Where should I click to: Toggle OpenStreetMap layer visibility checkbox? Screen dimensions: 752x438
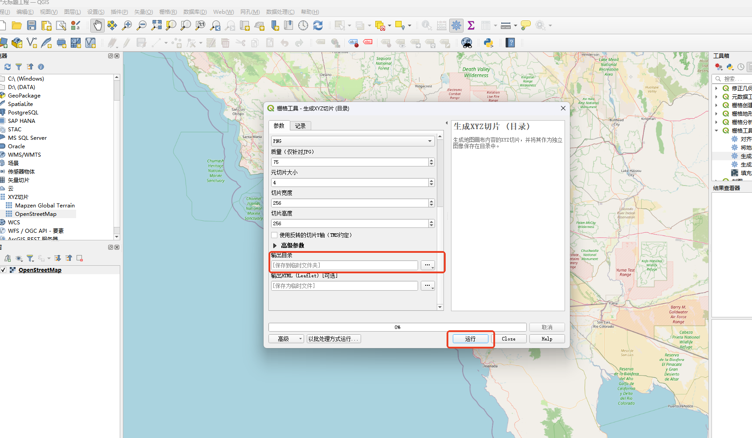click(3, 270)
